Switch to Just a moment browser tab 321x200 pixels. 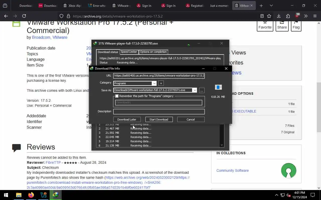click(219, 5)
